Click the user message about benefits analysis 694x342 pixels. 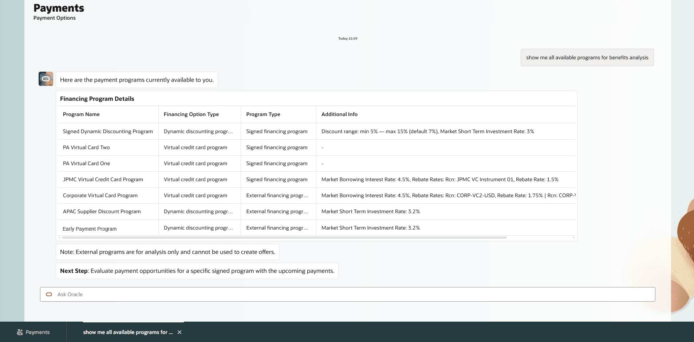coord(587,57)
